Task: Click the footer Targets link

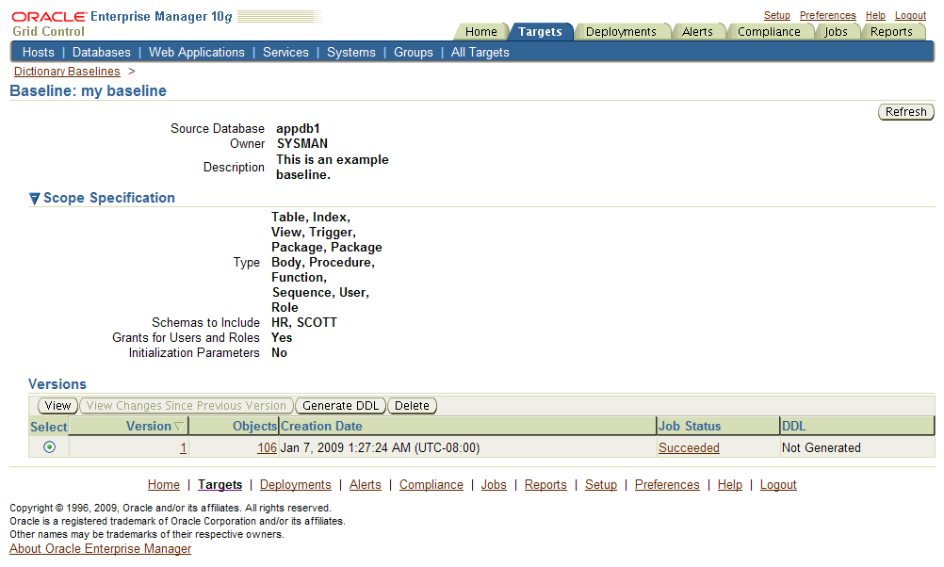Action: tap(220, 484)
